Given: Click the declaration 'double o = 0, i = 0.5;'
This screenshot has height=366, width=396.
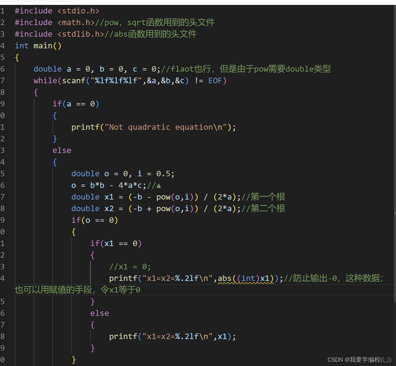Looking at the screenshot, I should click(x=123, y=174).
